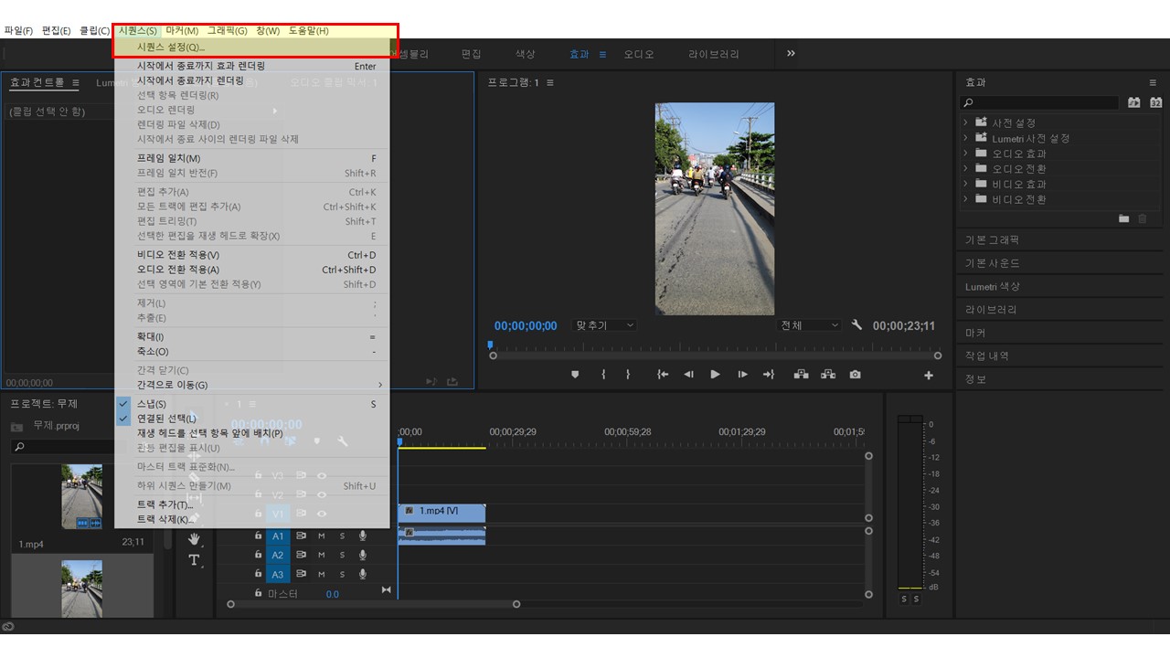
Task: Open Program monitor wrench settings
Action: [856, 325]
